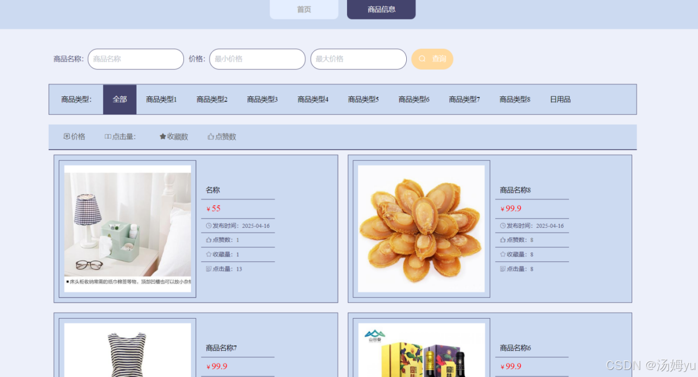Click the list icon by 点击量：8

[x=503, y=269]
